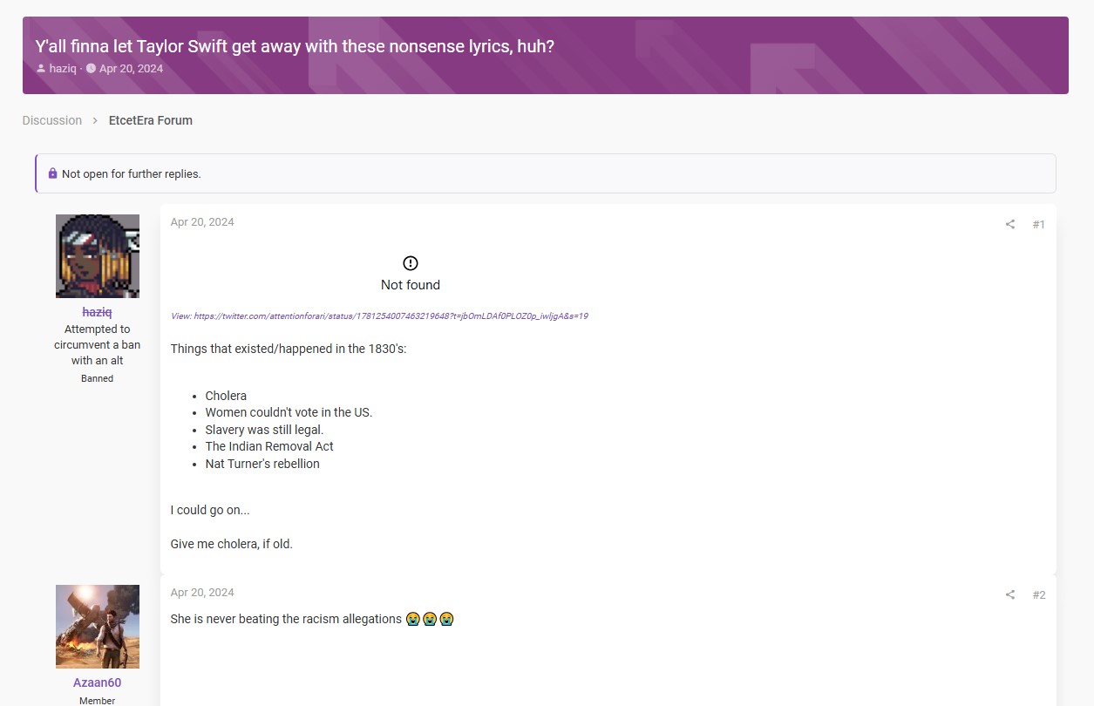Viewport: 1094px width, 706px height.
Task: Open the Azaan60 username link
Action: click(x=98, y=682)
